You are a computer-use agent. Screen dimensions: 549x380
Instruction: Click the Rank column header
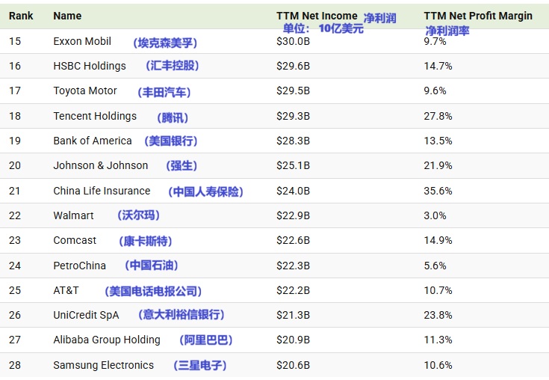pyautogui.click(x=21, y=16)
